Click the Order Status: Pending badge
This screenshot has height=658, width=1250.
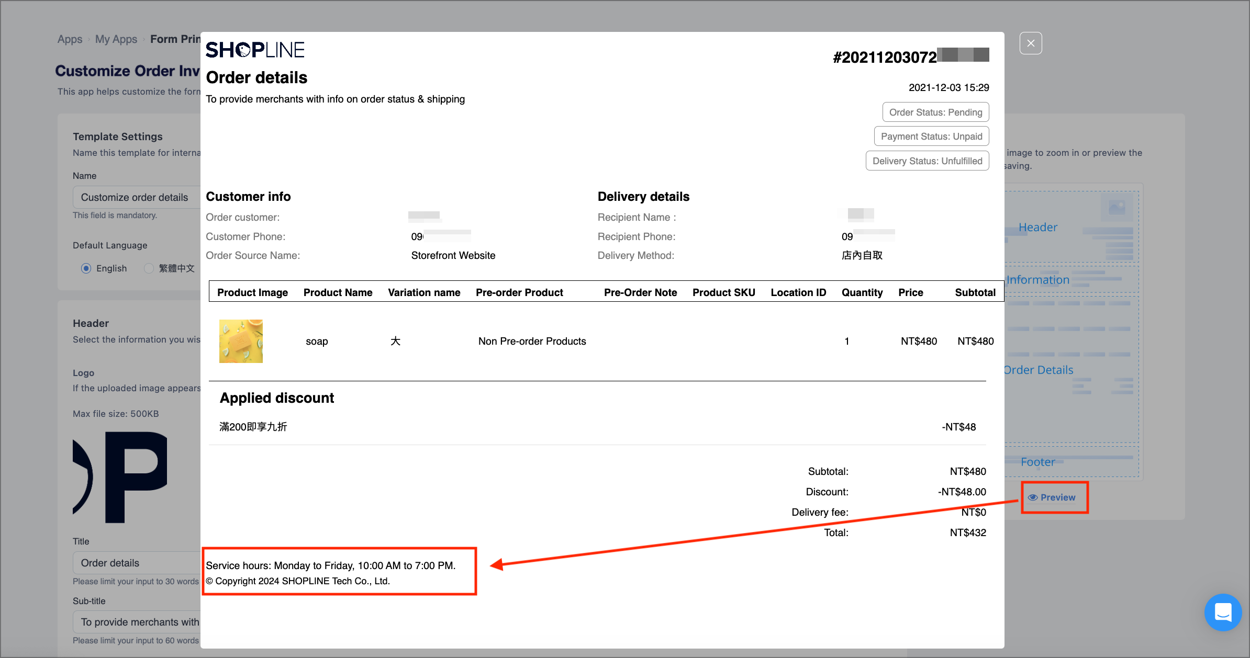pyautogui.click(x=935, y=112)
